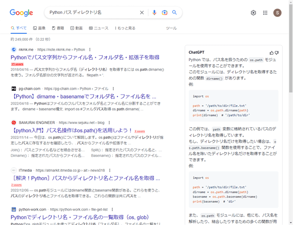
Task: Open settings gear icon
Action: (x=253, y=13)
